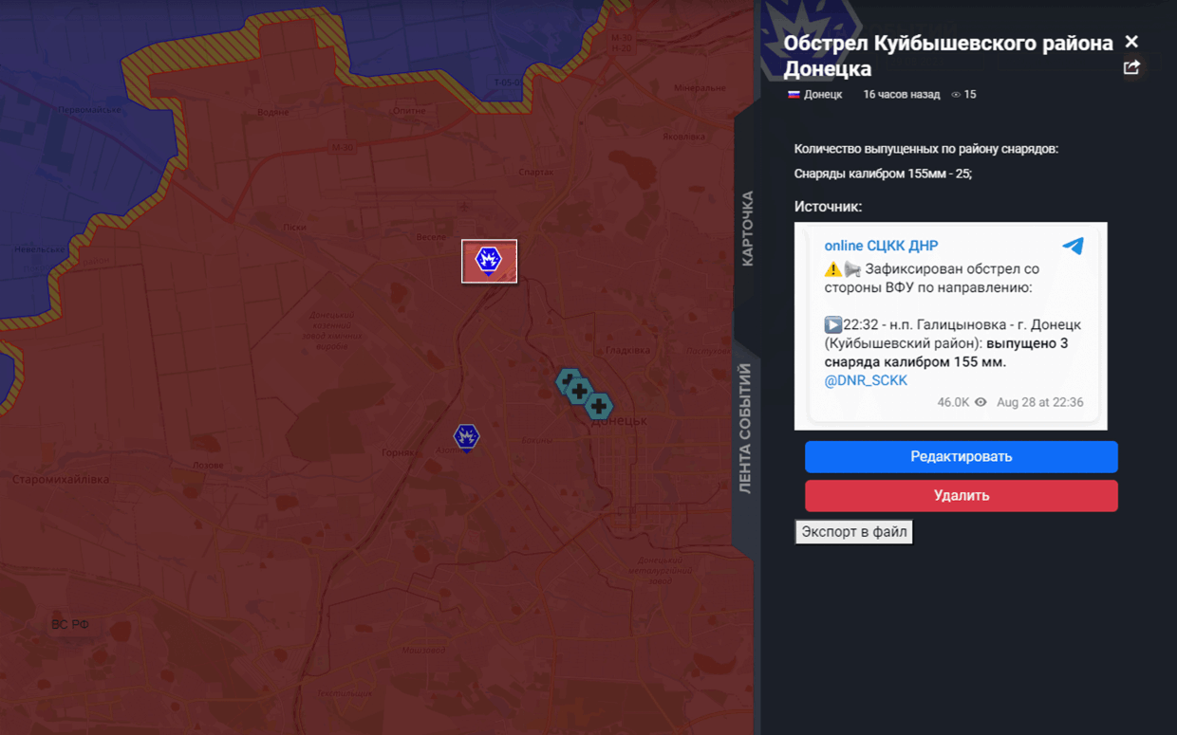Screen dimensions: 1177x735
Task: Open the ЛЕНТА СОБЫТИЙ vertical tab
Action: point(746,429)
